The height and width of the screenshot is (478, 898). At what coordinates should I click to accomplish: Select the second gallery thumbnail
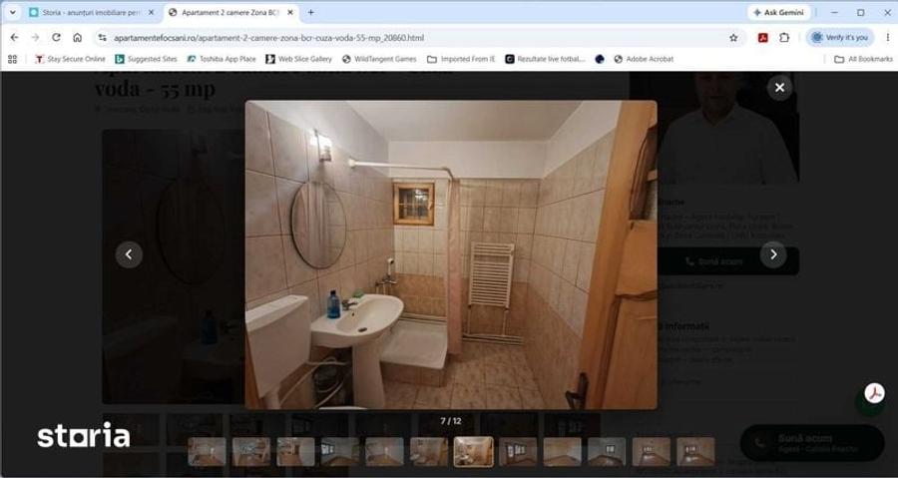(x=251, y=452)
